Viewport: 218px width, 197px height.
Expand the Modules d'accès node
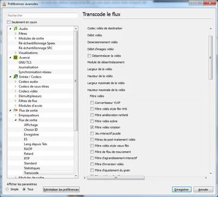click(16, 106)
